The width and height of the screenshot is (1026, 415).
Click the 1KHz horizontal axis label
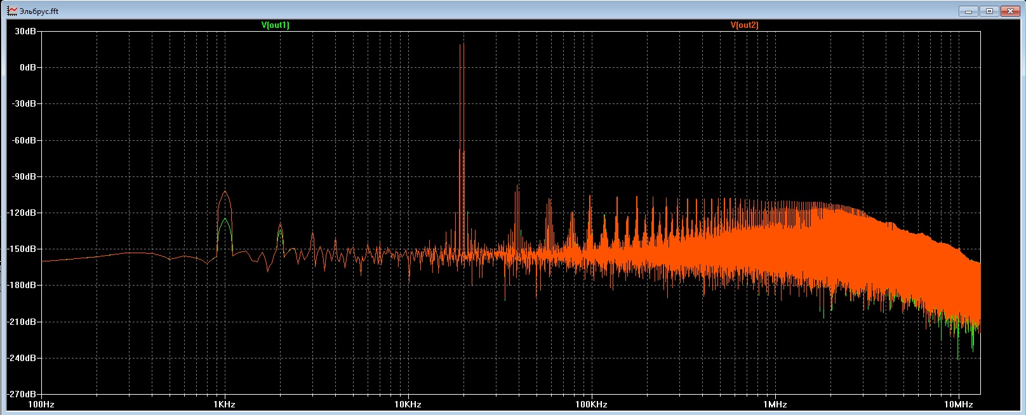pyautogui.click(x=224, y=404)
